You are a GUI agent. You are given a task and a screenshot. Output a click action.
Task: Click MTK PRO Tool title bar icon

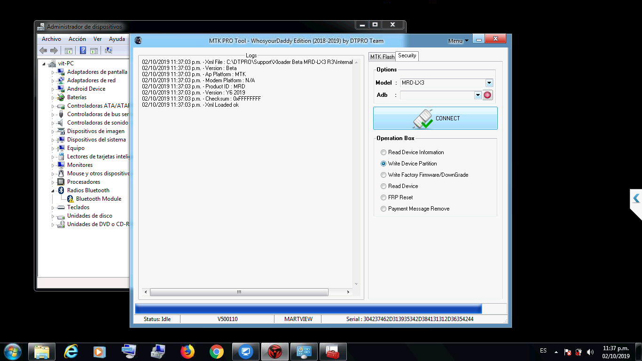(x=138, y=40)
